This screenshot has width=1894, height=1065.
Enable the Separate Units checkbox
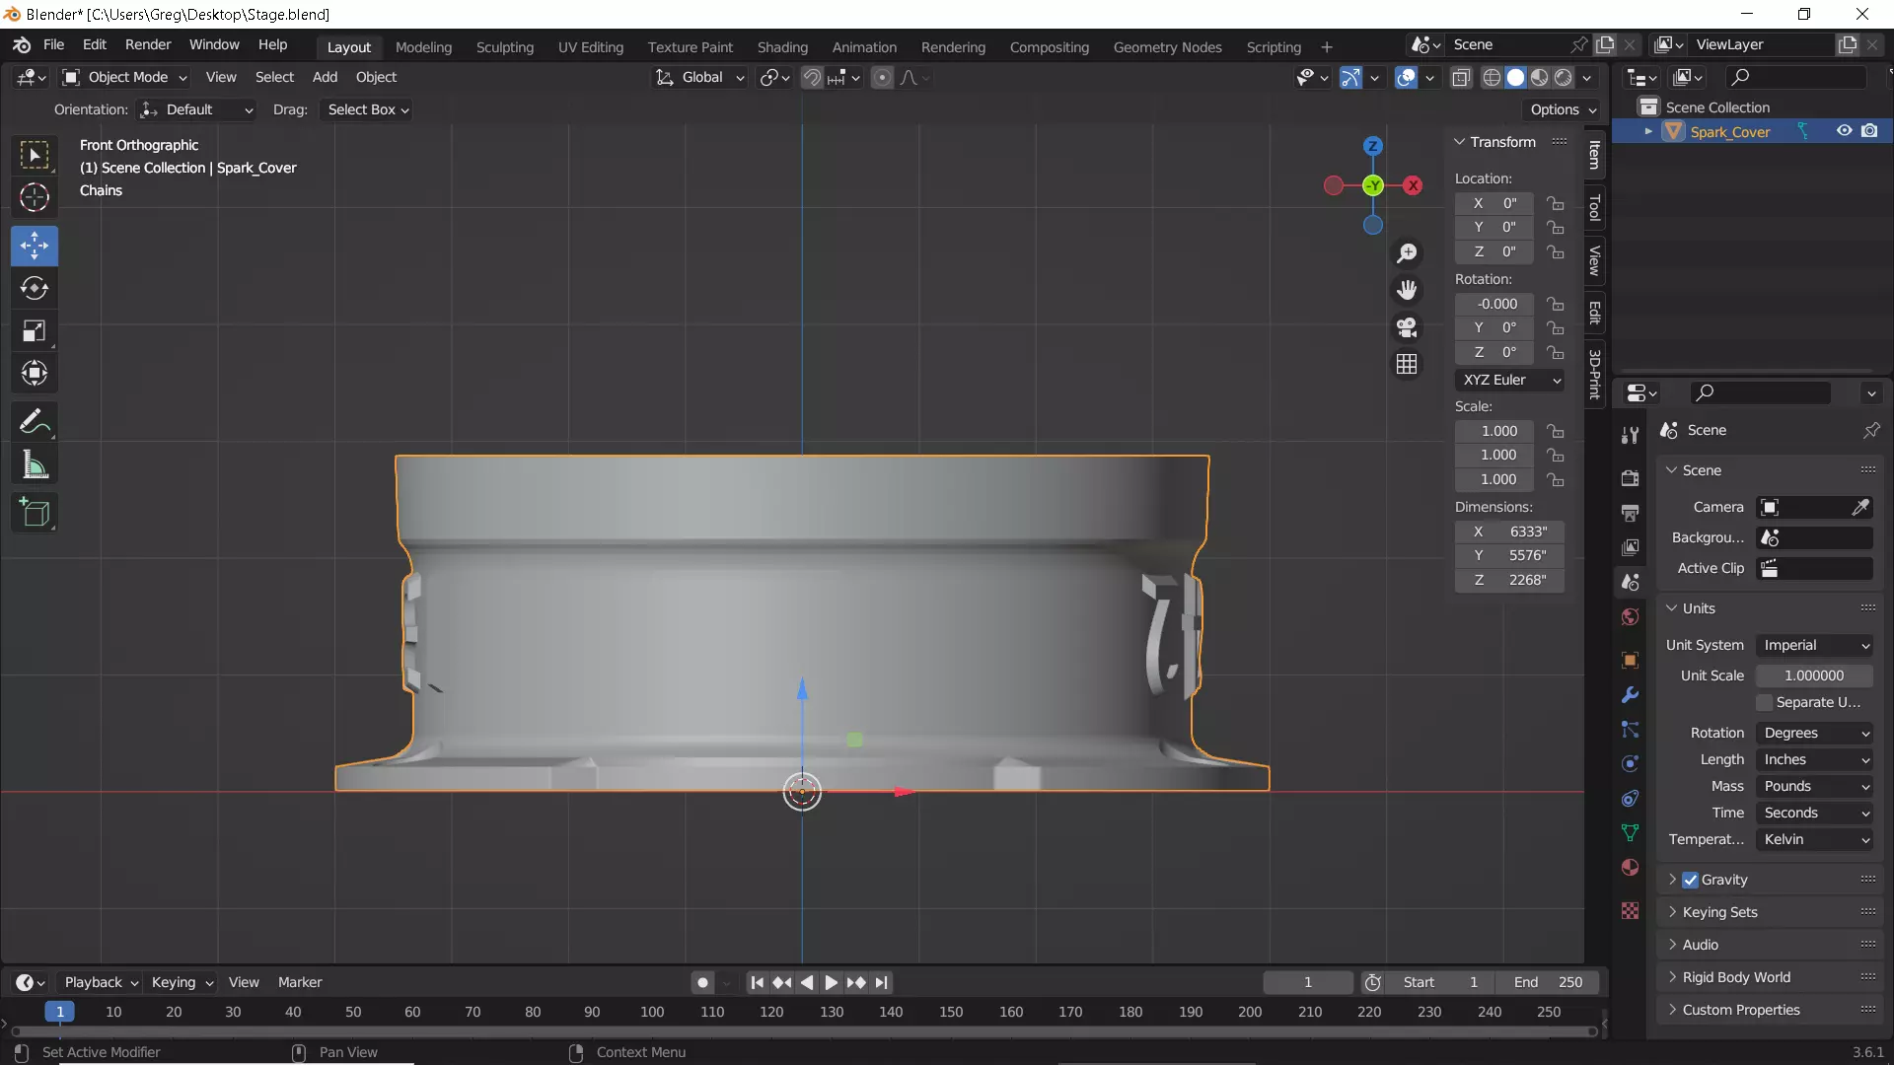pyautogui.click(x=1765, y=702)
